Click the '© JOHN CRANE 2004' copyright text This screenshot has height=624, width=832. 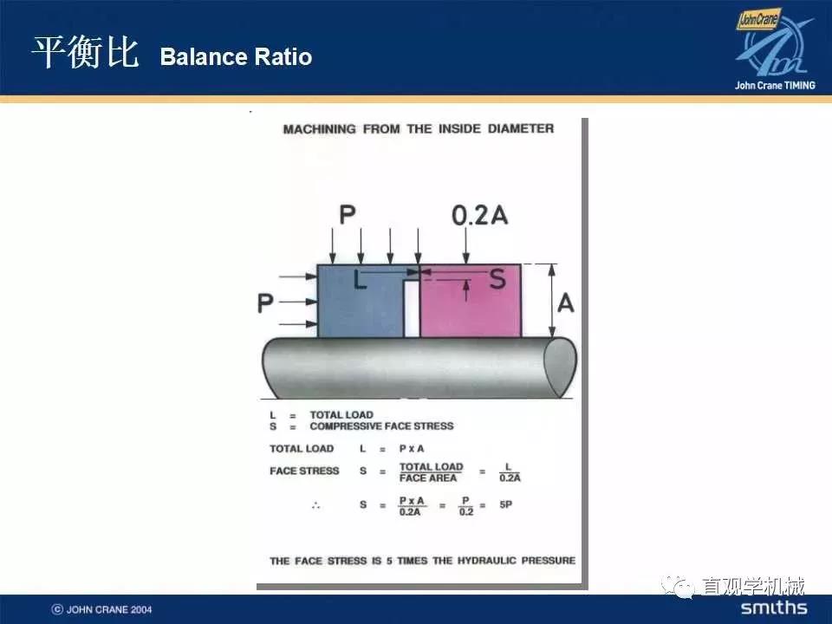click(101, 609)
